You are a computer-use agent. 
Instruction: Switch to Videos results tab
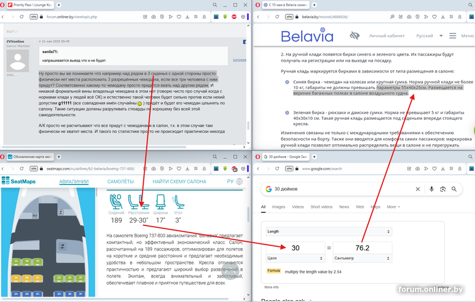[298, 207]
